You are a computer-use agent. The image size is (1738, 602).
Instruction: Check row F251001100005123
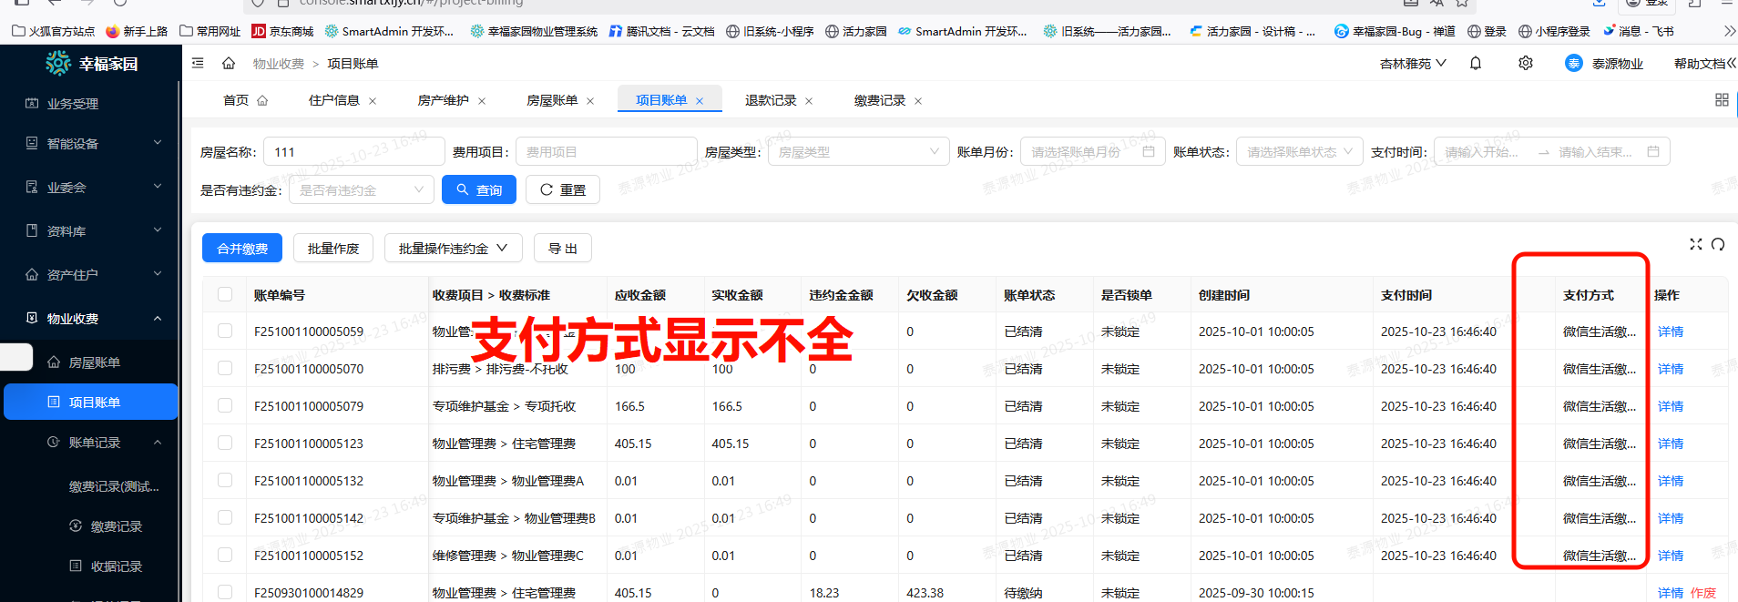point(225,443)
